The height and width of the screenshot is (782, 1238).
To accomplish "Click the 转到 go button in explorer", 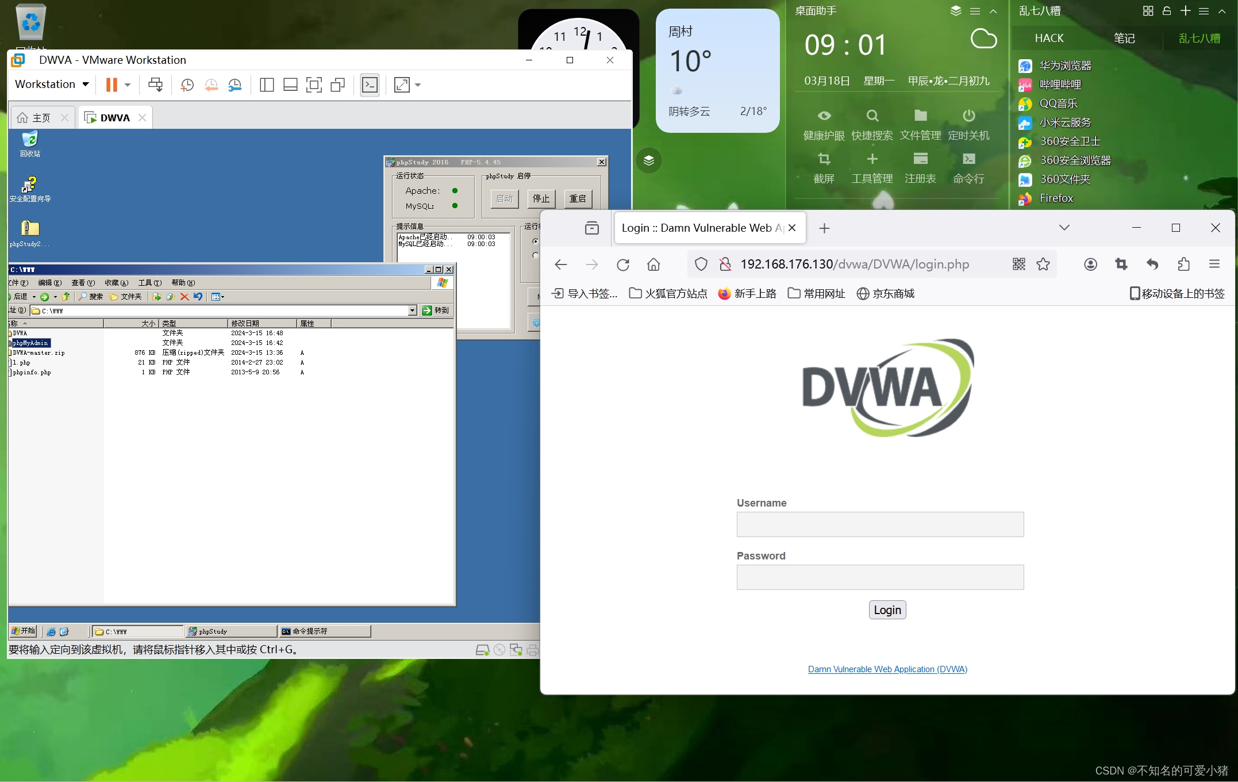I will [436, 310].
